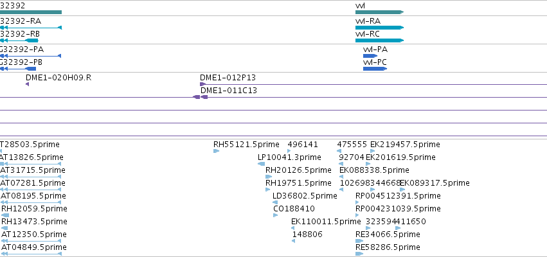Select the DME1-011C13 clone label

pos(229,91)
